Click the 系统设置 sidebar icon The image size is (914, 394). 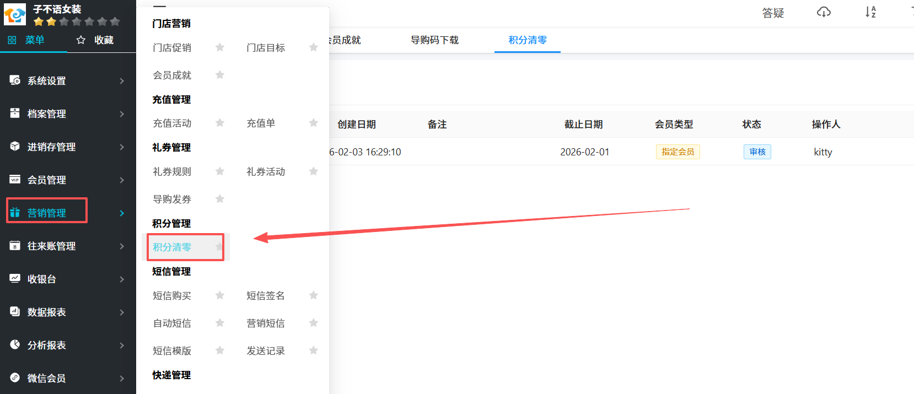tap(15, 80)
